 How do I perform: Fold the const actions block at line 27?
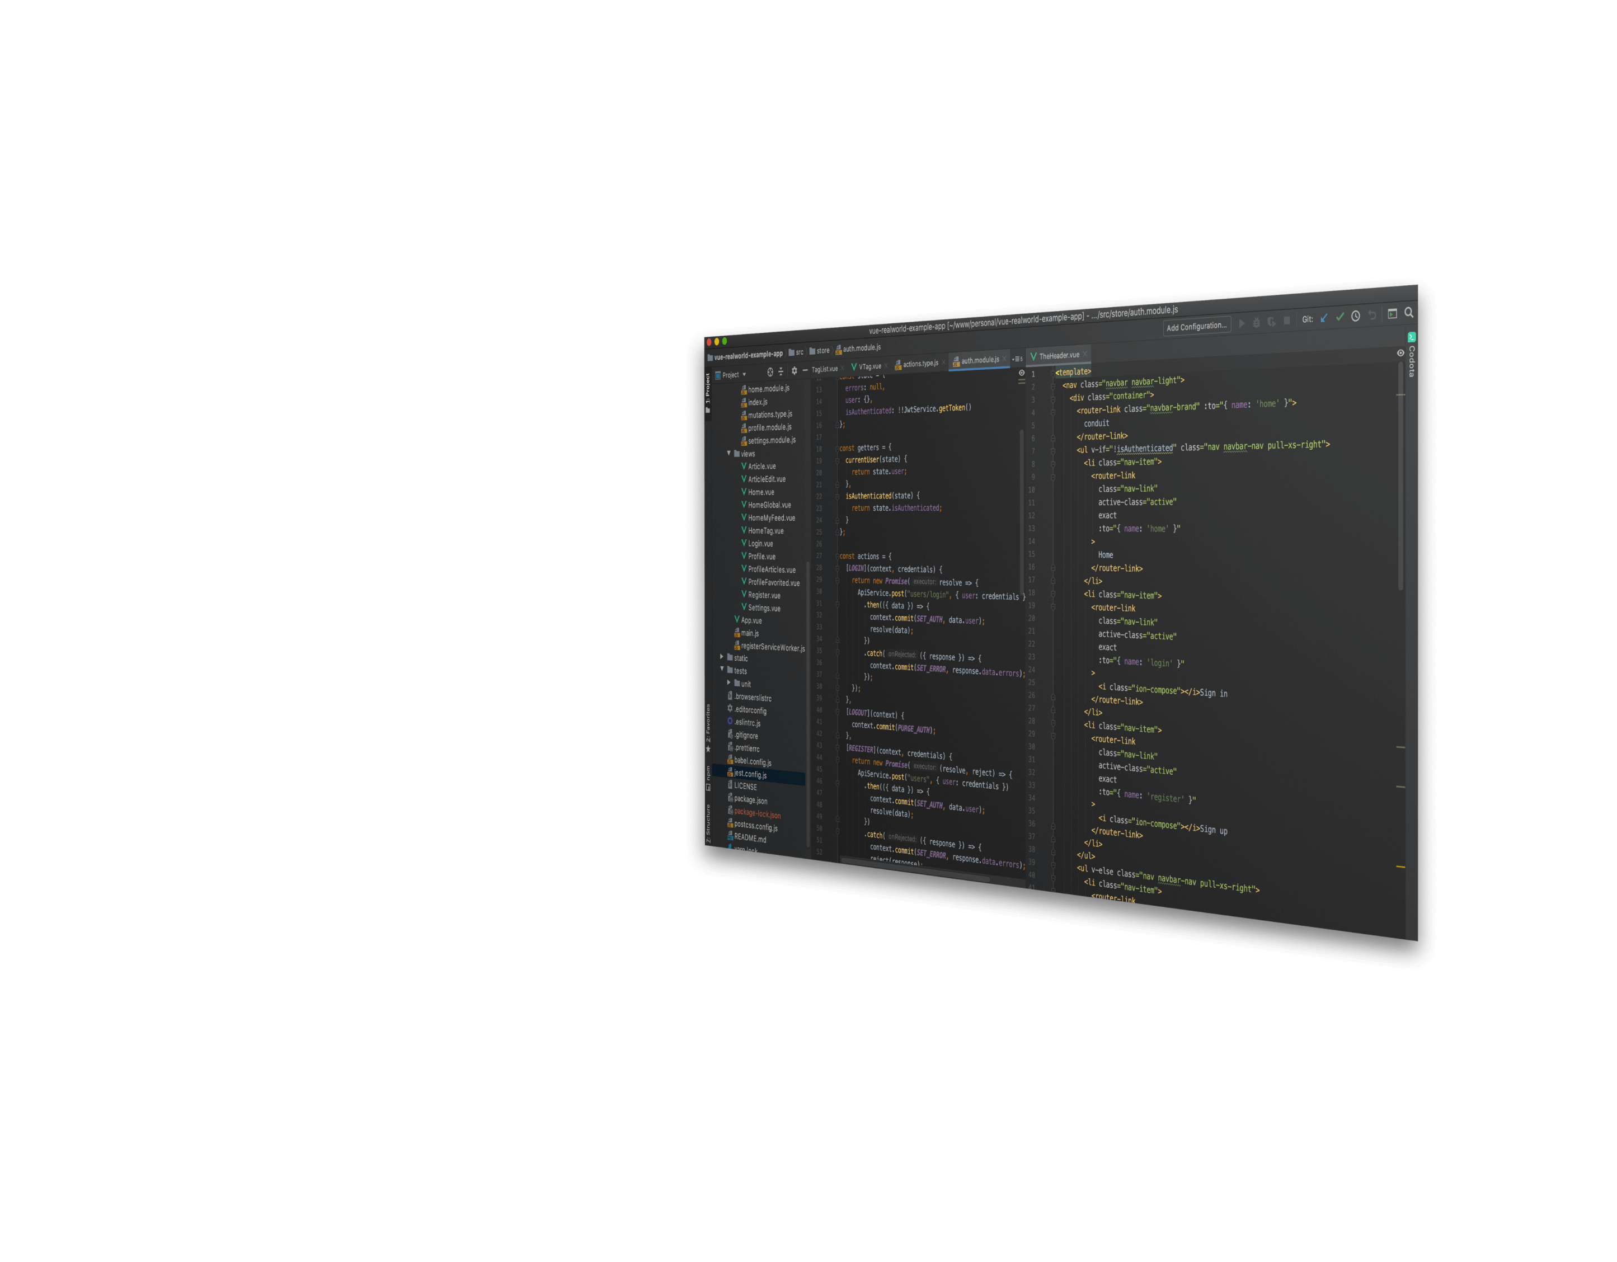click(838, 556)
